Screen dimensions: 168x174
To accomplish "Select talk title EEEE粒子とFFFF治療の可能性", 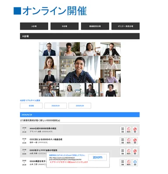I will tap(43, 150).
